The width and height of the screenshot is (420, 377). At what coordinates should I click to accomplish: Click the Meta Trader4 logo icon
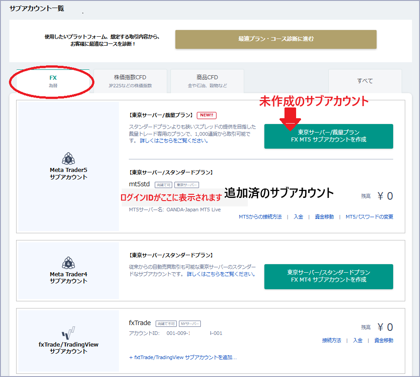(x=68, y=263)
